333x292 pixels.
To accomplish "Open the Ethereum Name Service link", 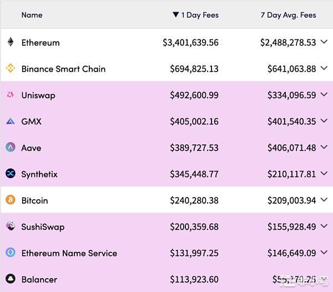I will coord(69,253).
